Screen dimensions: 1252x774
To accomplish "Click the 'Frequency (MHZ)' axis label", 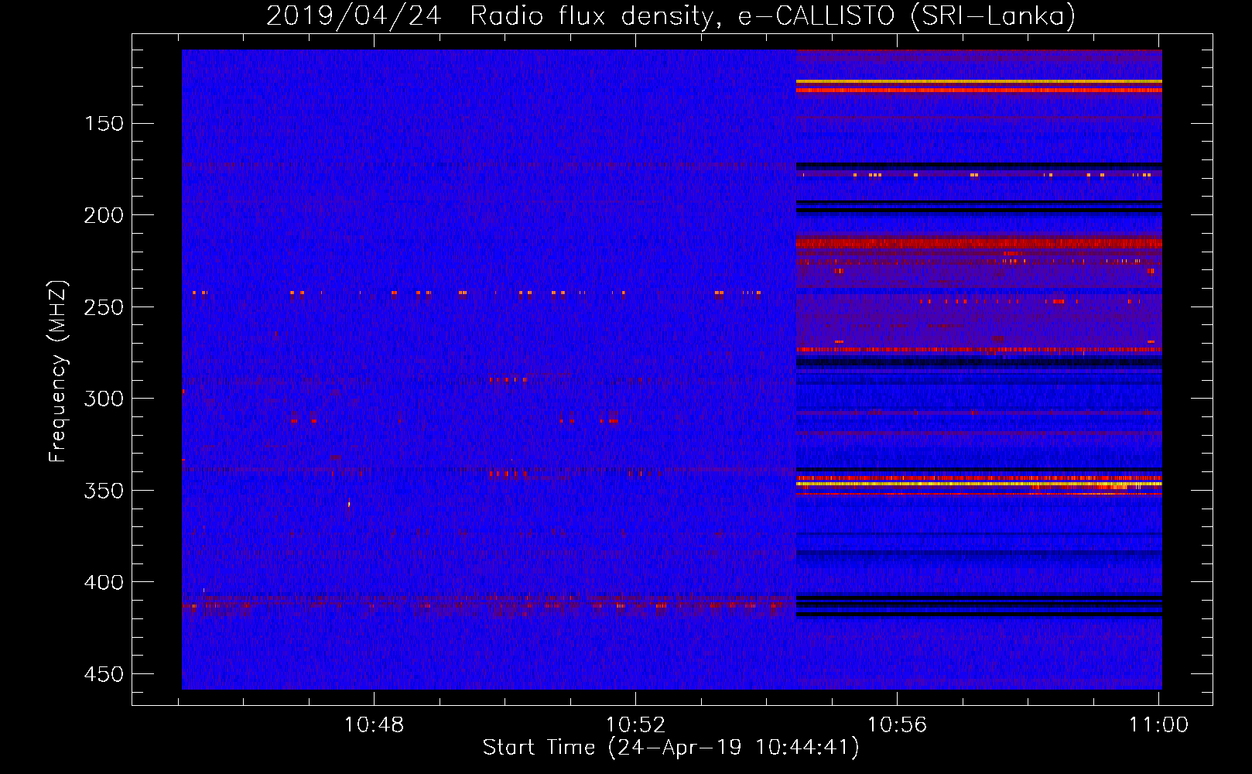I will click(58, 372).
